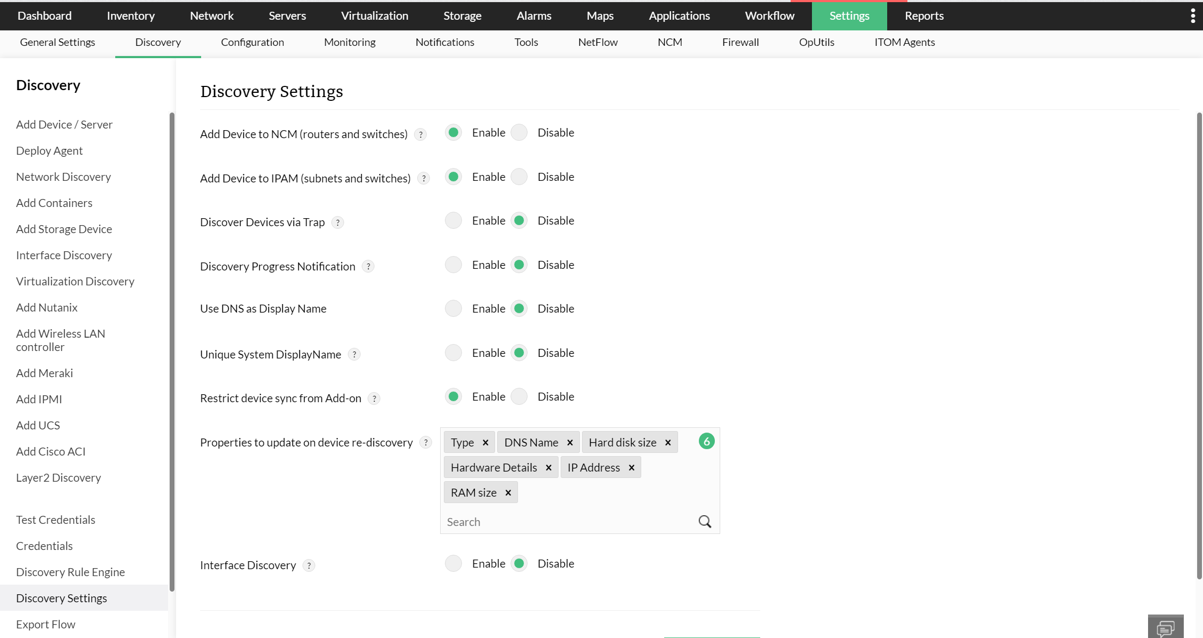
Task: Click the help icon next to Add Device to NCM
Action: click(420, 134)
